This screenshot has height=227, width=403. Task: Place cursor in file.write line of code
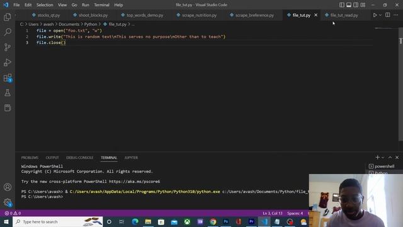tap(131, 37)
